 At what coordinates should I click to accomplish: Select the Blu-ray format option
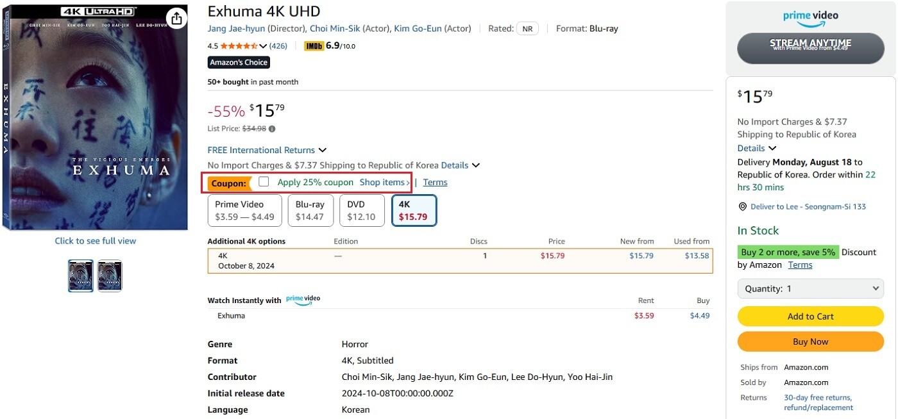310,210
